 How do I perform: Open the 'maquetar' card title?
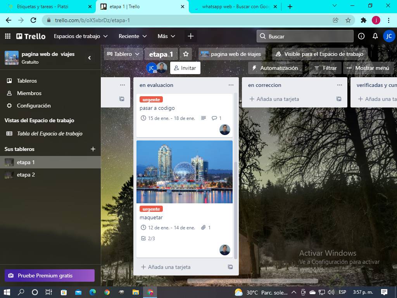coord(151,218)
